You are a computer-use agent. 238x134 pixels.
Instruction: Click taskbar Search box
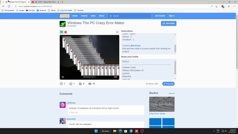[106, 131]
